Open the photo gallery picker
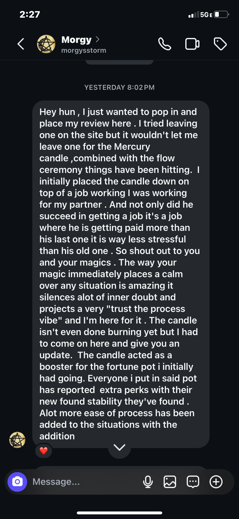The height and width of the screenshot is (519, 239). (170, 482)
